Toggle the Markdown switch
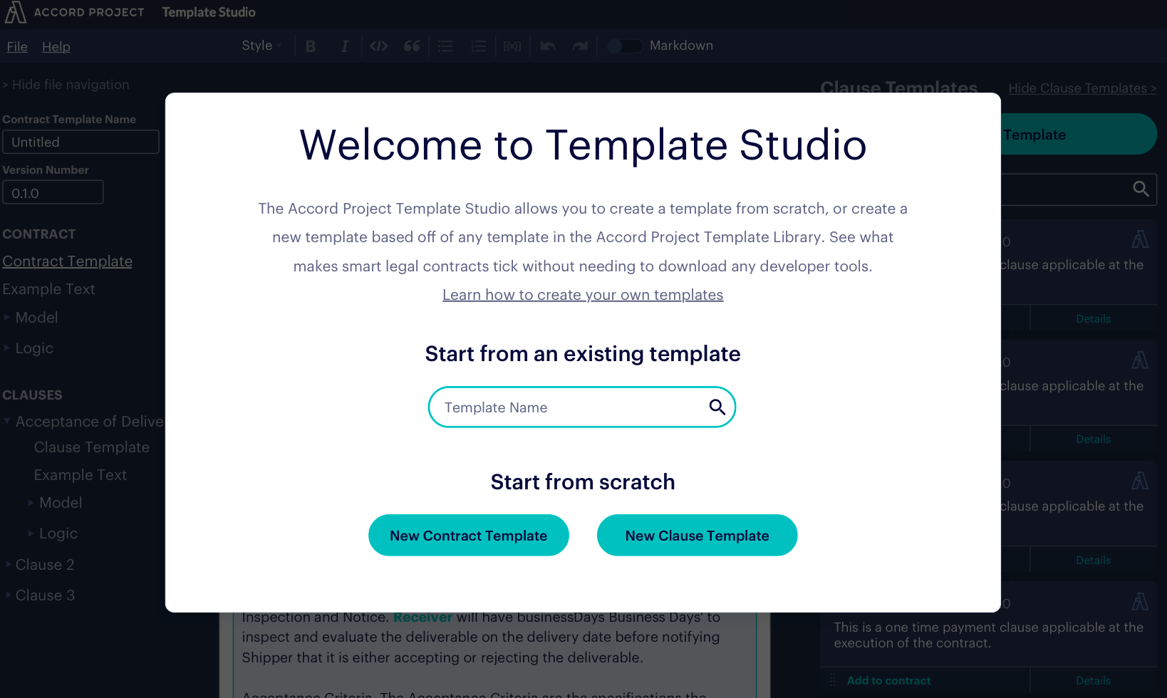Screen dimensions: 1167x698 624,46
